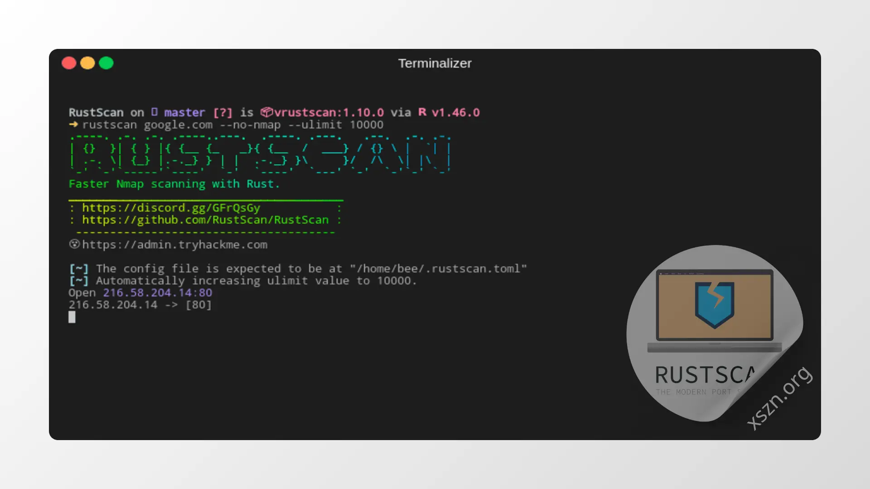This screenshot has height=489, width=870.
Task: Click the config file expected message line
Action: (x=298, y=268)
